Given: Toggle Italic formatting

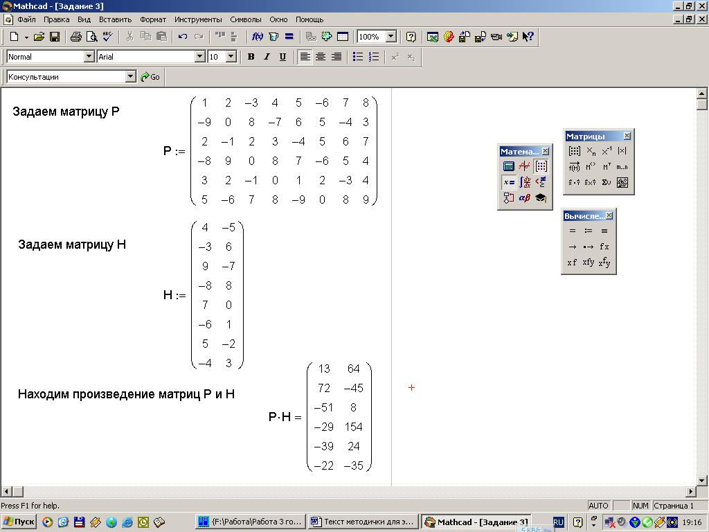Looking at the screenshot, I should pos(267,57).
